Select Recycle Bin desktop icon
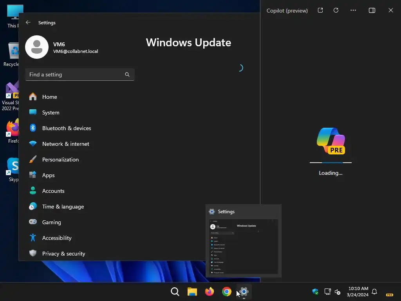Image resolution: width=401 pixels, height=301 pixels. coord(11,54)
